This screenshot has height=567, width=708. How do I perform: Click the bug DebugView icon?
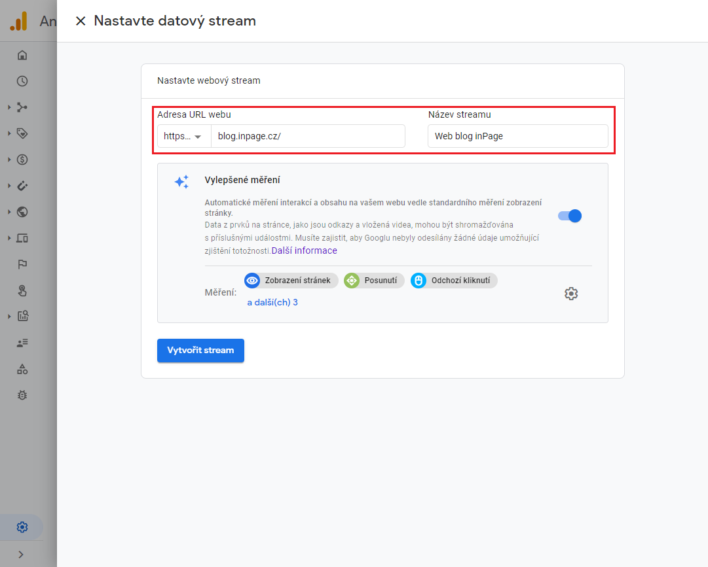tap(22, 395)
